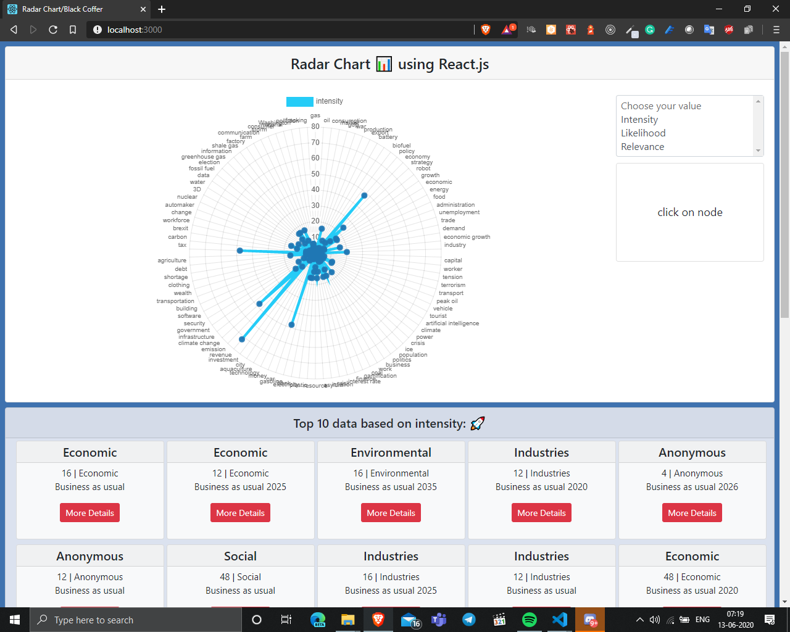Toggle Brave Shields for this site
The width and height of the screenshot is (790, 632).
(486, 29)
